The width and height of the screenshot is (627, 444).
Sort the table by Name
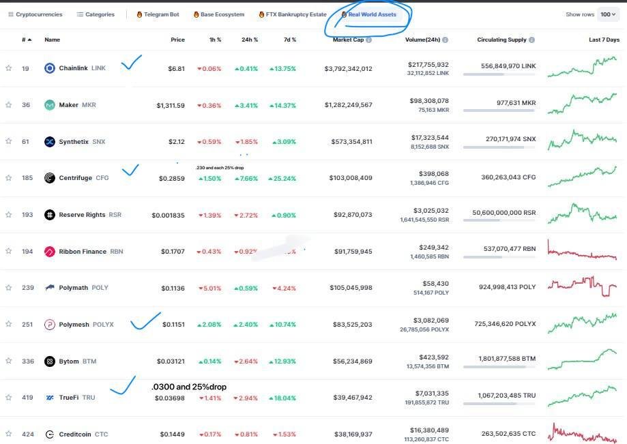[x=52, y=40]
